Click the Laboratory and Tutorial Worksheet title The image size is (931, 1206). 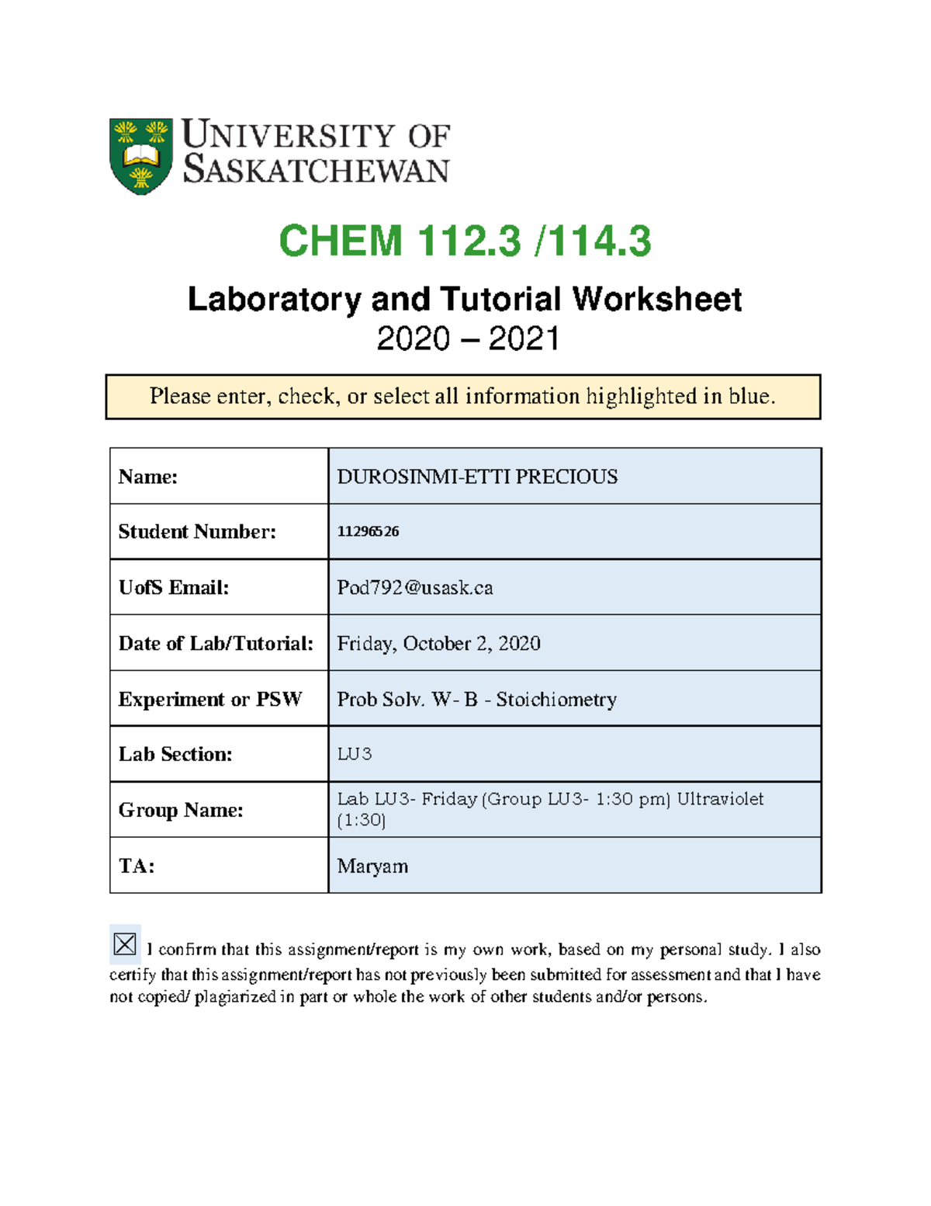coord(465,299)
